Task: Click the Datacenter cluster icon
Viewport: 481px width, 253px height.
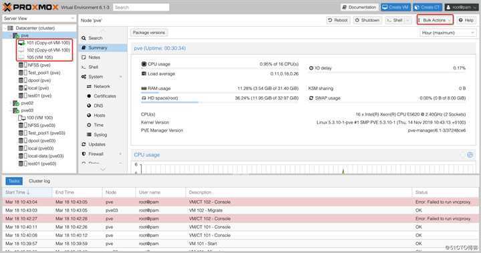Action: coord(10,28)
